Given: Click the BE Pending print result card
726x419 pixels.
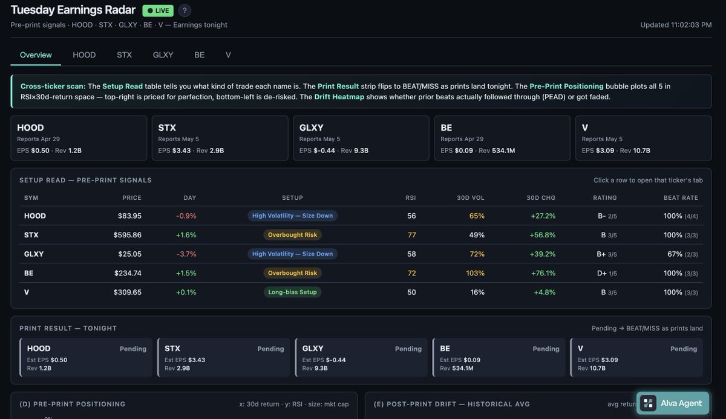Looking at the screenshot, I should coord(499,358).
